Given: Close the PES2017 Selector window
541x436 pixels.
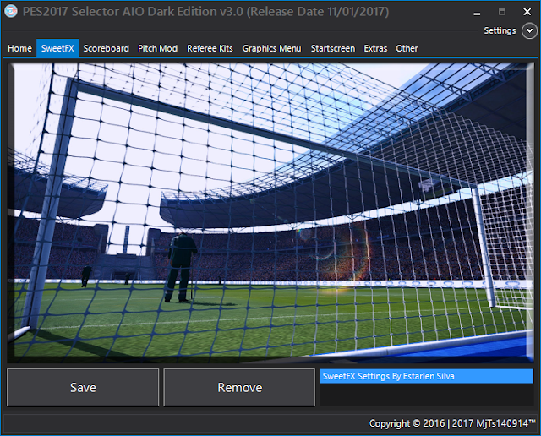Looking at the screenshot, I should point(527,12).
